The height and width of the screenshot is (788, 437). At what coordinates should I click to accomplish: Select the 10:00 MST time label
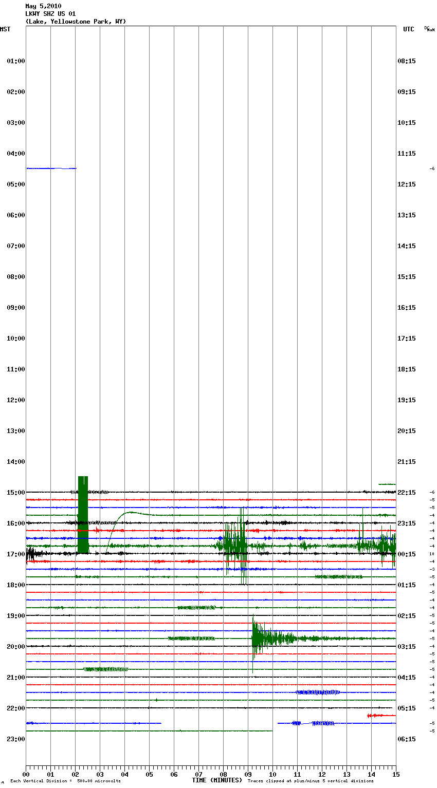click(x=16, y=339)
